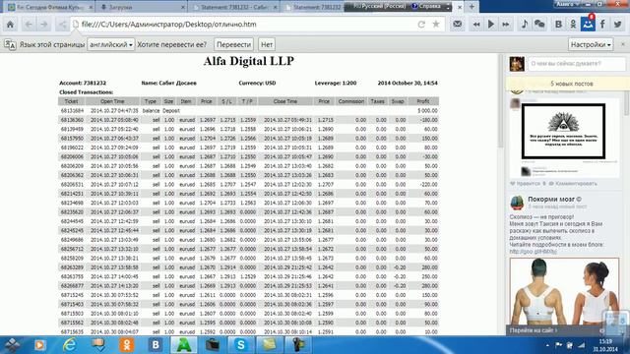Click the status input 'О чем вы сейчас думаете?'

[x=576, y=63]
